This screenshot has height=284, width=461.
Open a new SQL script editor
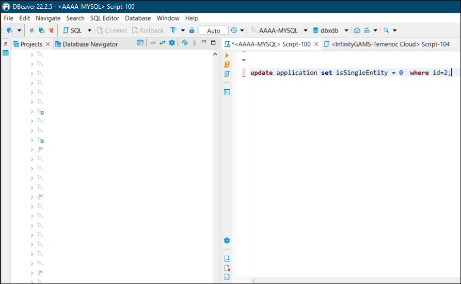[72, 30]
